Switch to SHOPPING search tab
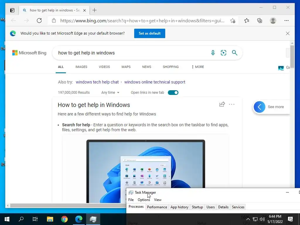This screenshot has width=300, height=225. [x=171, y=67]
